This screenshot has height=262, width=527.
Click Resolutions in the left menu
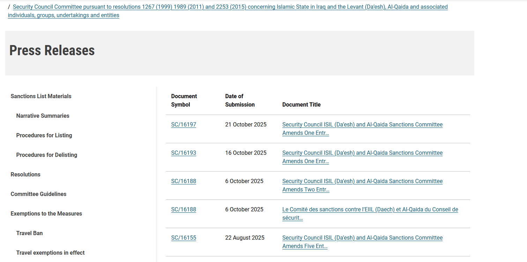tap(25, 175)
